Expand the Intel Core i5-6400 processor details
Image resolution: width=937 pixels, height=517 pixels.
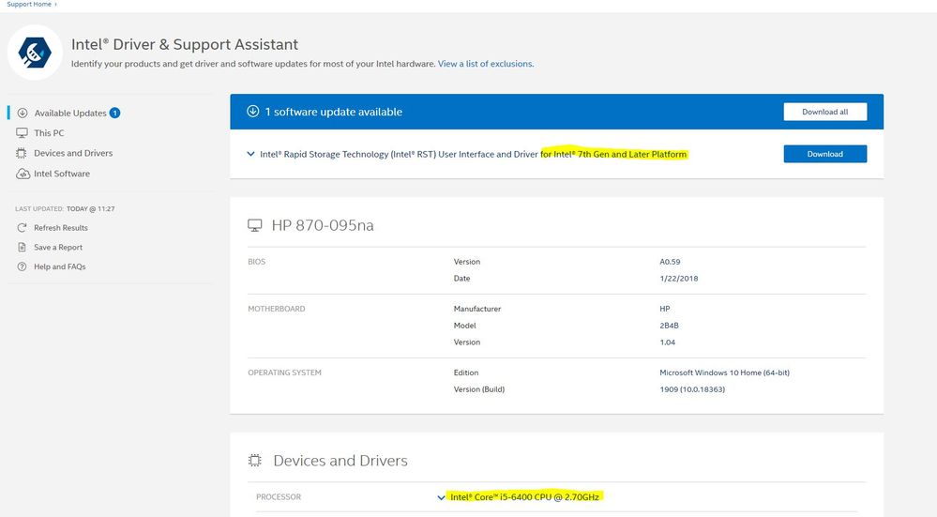click(x=441, y=497)
